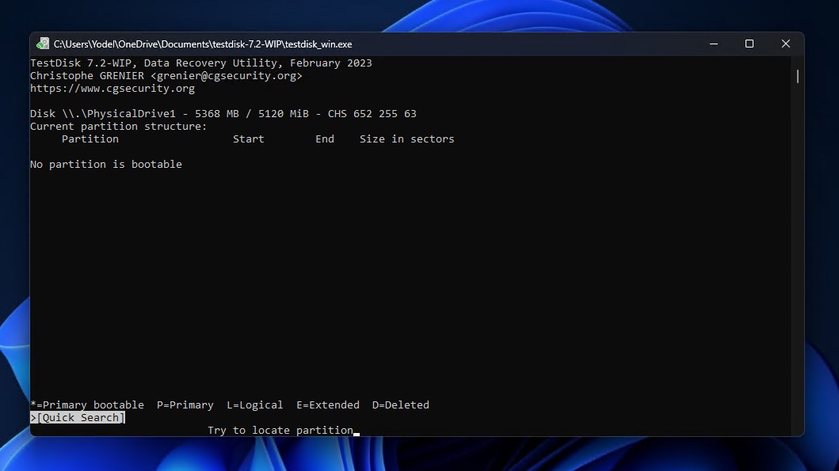Click the 'E=Extended' legend entry
Viewport: 839px width, 471px height.
327,405
